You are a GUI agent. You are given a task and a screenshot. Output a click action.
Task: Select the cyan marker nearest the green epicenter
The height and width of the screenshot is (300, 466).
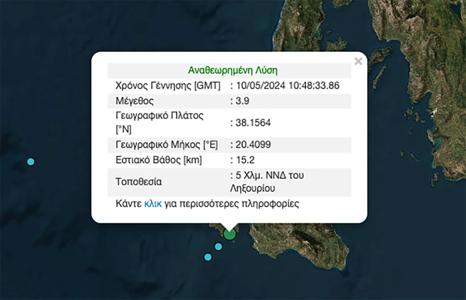coord(218,246)
